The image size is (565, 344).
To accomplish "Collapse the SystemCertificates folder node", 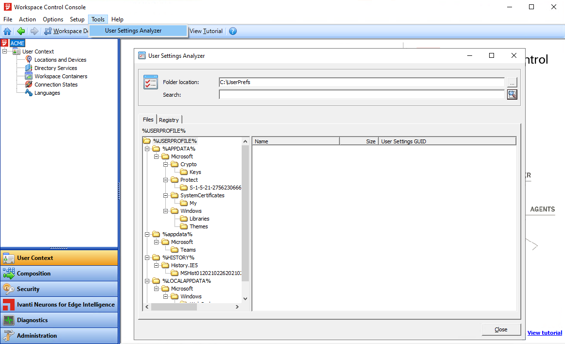I will point(165,195).
